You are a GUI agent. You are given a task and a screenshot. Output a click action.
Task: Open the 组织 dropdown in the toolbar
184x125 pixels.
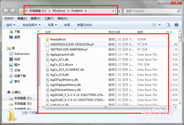(x=11, y=25)
